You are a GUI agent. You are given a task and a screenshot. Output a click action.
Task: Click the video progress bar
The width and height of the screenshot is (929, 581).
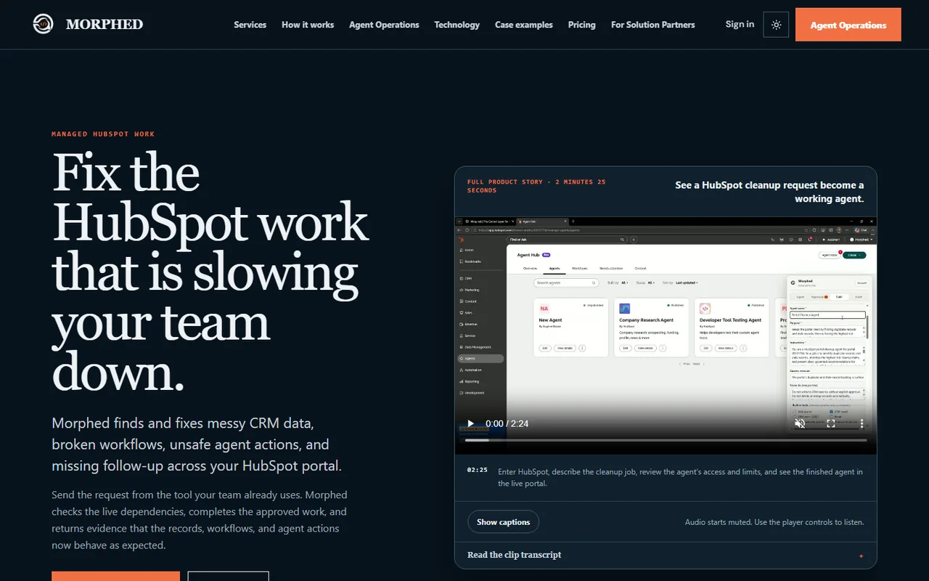(666, 440)
